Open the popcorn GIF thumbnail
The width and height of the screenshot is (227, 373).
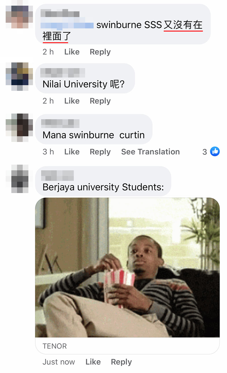(127, 267)
